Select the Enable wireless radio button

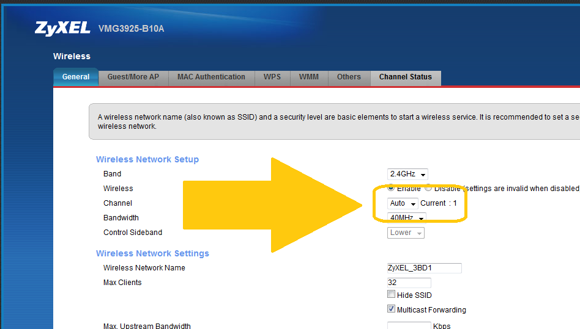pyautogui.click(x=391, y=188)
